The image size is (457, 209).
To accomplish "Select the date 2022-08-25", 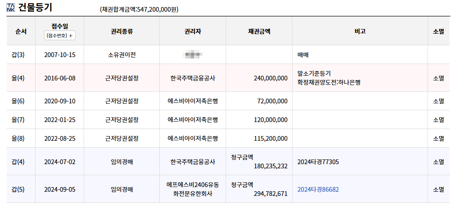I will [60, 138].
